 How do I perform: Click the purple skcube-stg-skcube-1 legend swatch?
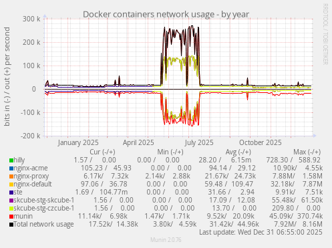pyautogui.click(x=11, y=201)
